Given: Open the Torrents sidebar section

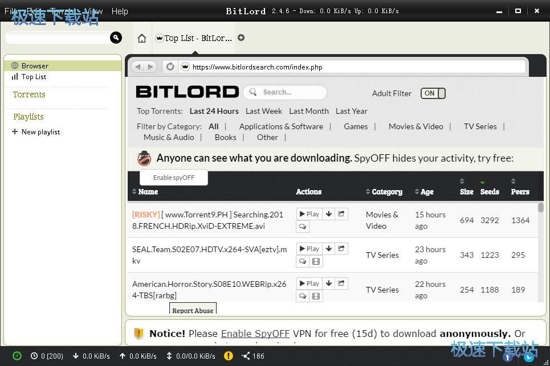Looking at the screenshot, I should click(x=29, y=94).
